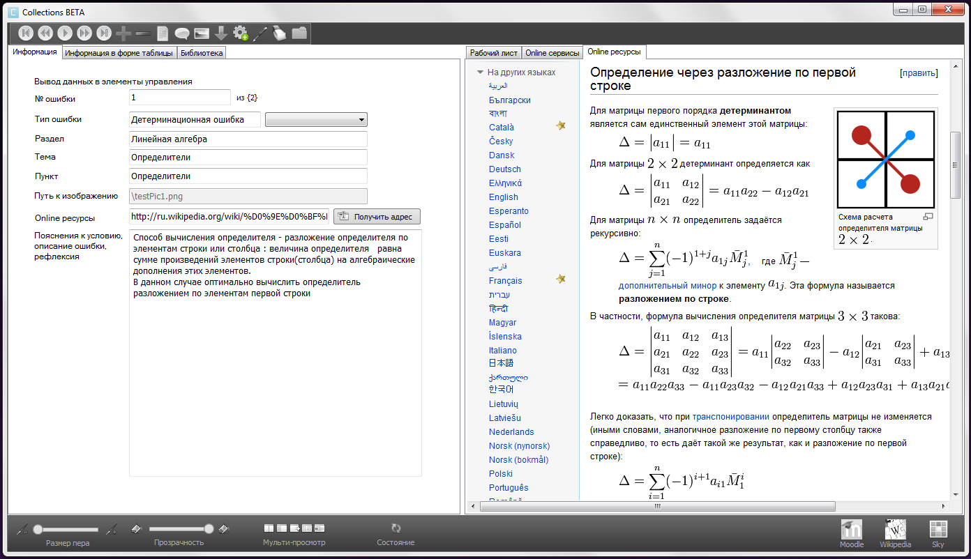Screen dimensions: 971x559
Task: Add a record with the plus icon
Action: coord(123,33)
